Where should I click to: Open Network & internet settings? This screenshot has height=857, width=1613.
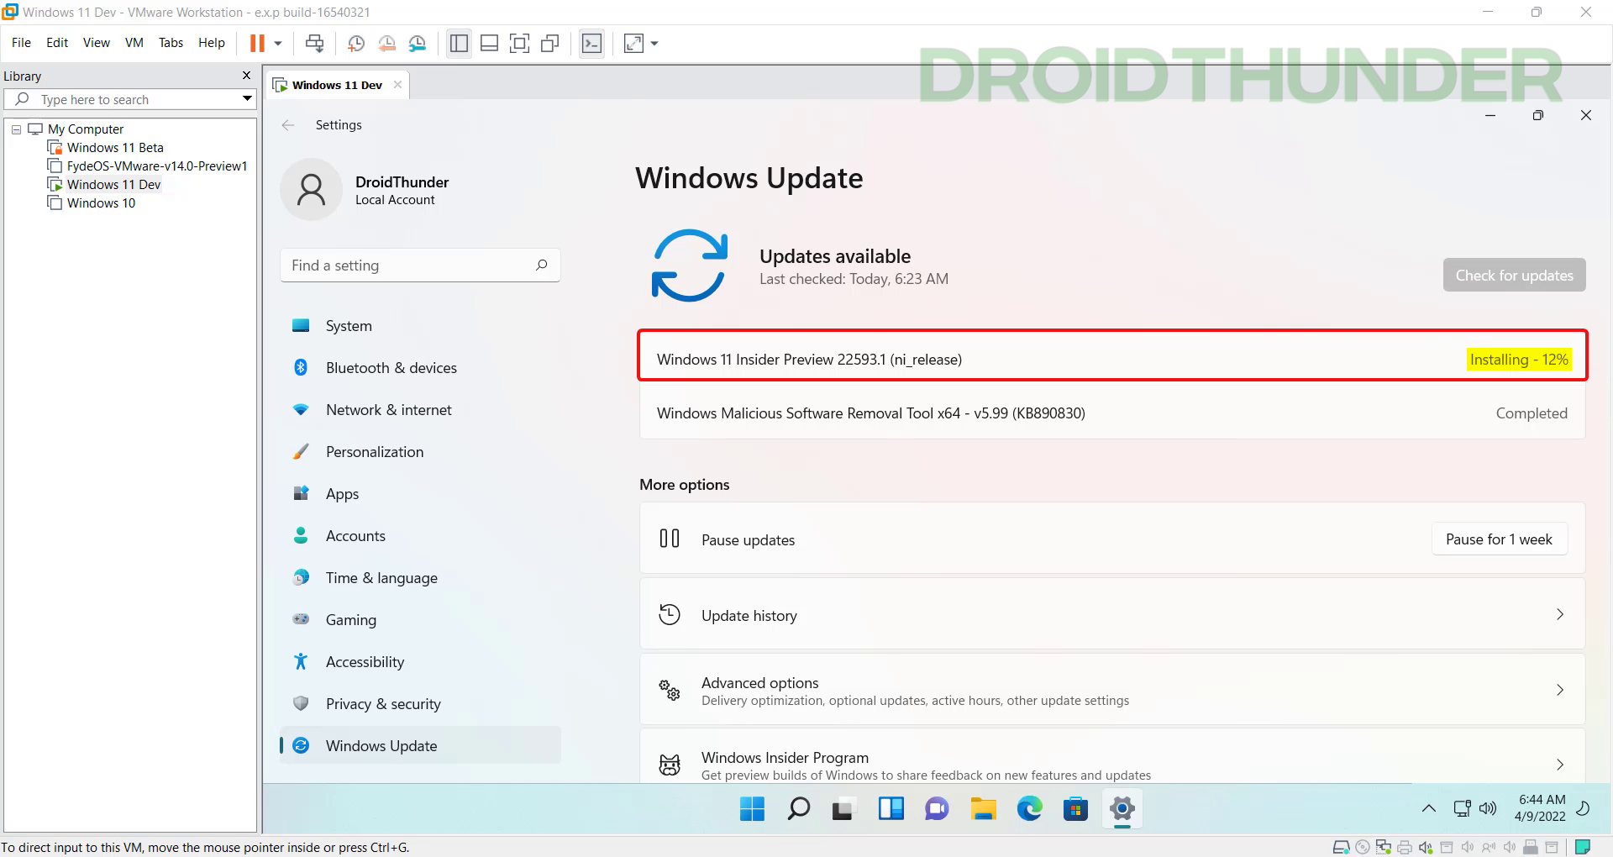(x=420, y=410)
